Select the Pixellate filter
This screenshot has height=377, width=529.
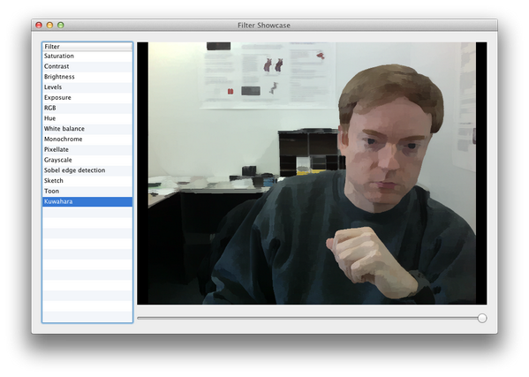pyautogui.click(x=87, y=150)
